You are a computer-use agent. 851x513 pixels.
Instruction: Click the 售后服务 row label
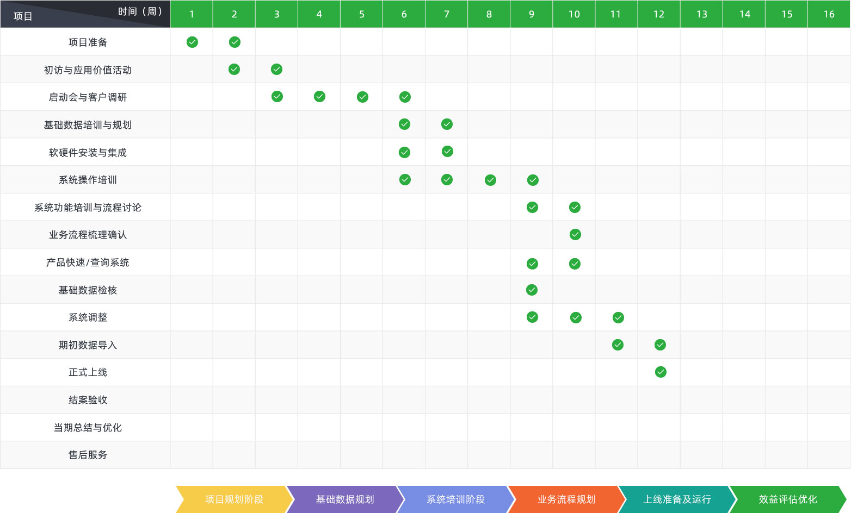coord(88,455)
